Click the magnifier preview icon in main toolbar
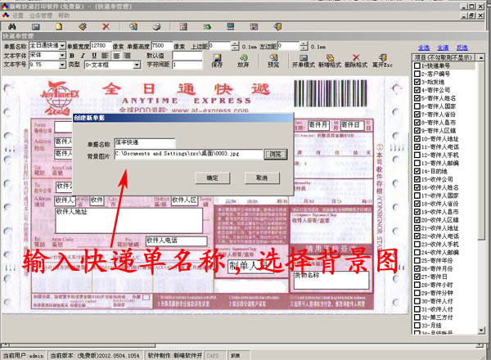Viewport: 491px width, 360px height. point(133,27)
